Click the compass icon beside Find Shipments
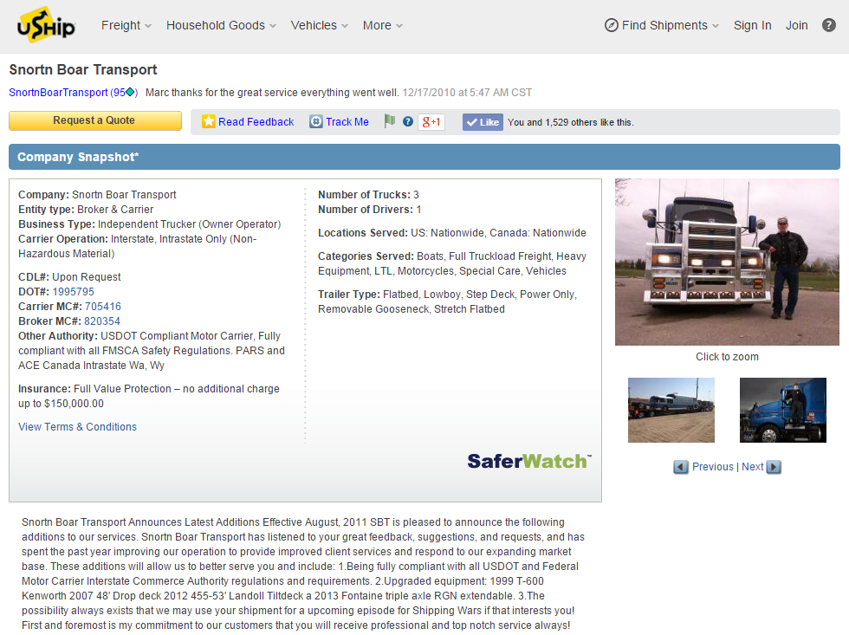This screenshot has height=635, width=849. pyautogui.click(x=612, y=25)
